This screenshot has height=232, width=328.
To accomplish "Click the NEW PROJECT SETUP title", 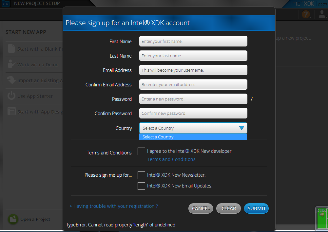I will [37, 3].
